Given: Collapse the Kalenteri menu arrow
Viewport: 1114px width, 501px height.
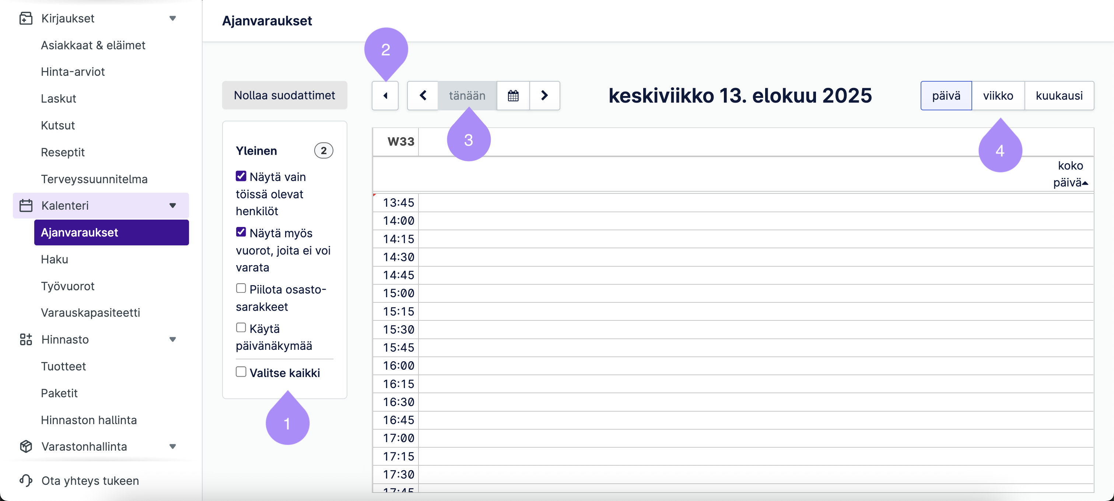Looking at the screenshot, I should [172, 206].
